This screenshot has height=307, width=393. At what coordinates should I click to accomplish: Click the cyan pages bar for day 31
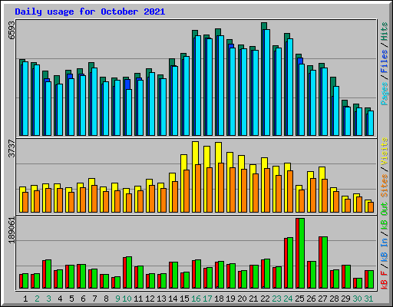coord(371,123)
